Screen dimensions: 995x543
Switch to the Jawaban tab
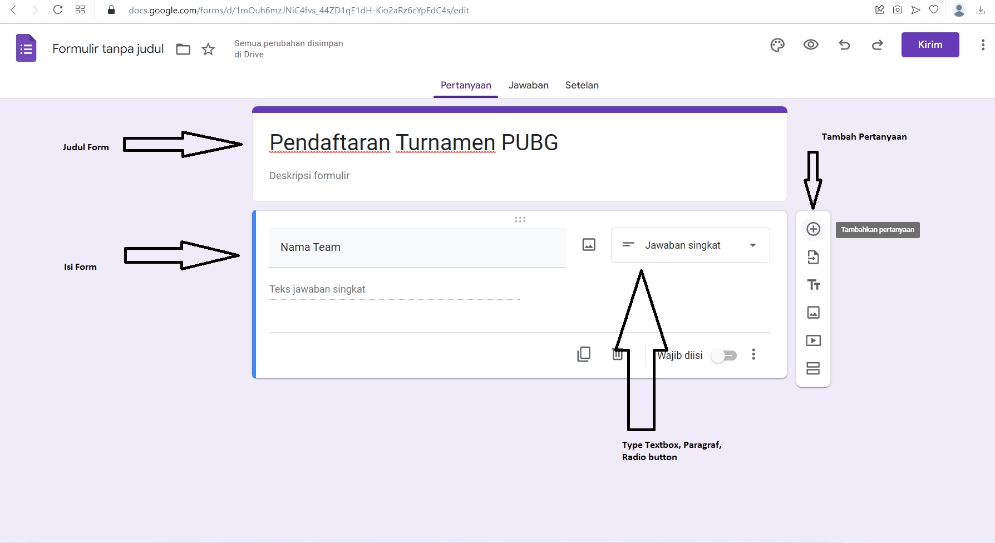coord(528,85)
